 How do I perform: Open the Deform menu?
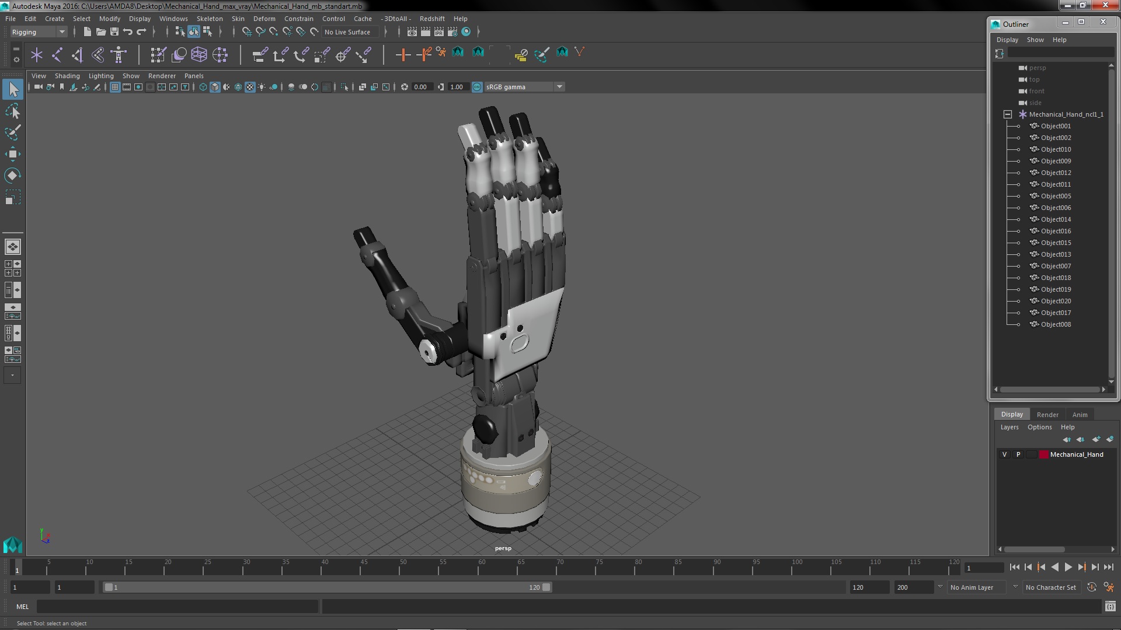click(264, 19)
